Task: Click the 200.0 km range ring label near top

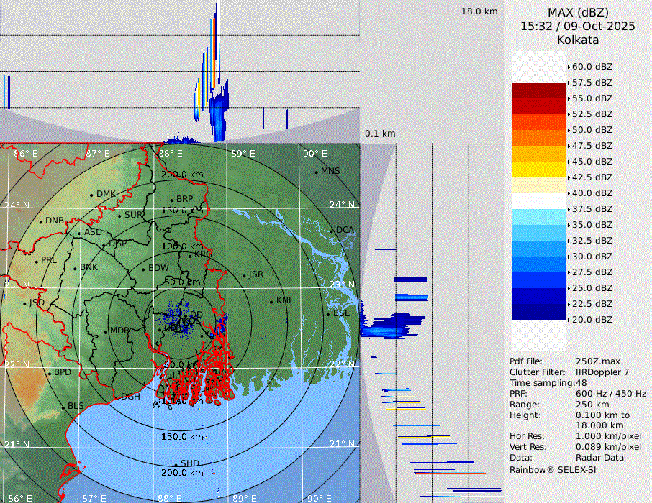Action: click(181, 175)
